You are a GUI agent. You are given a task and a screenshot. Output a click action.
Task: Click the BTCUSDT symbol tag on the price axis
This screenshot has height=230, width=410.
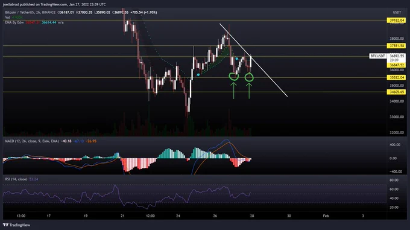coord(378,56)
